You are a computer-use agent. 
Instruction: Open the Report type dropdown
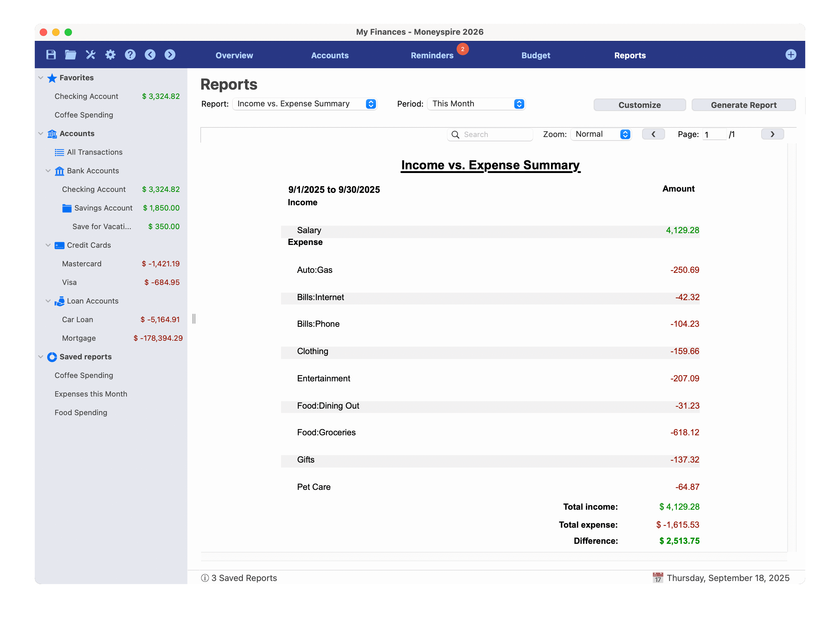pos(305,104)
